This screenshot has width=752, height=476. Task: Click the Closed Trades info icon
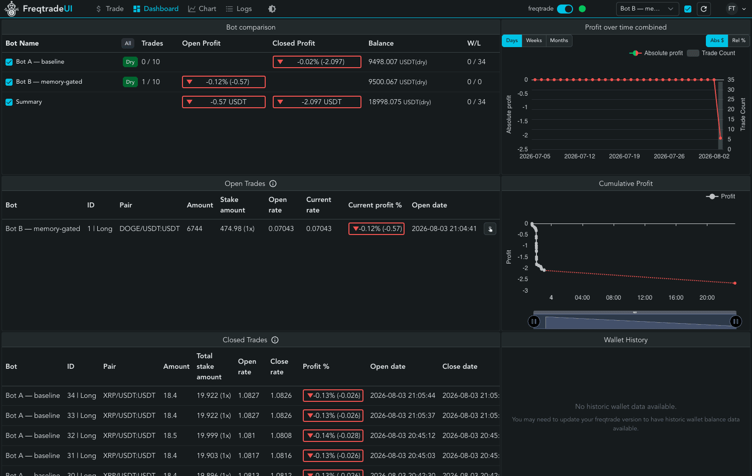[275, 340]
